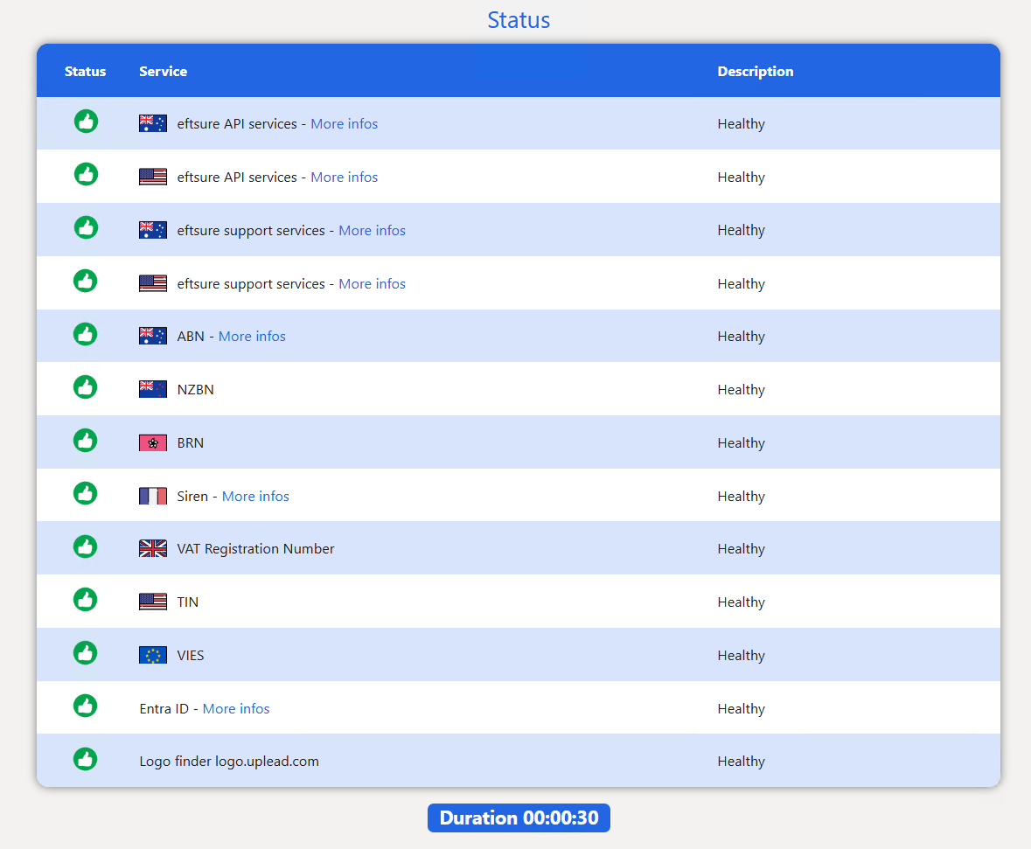Click the Description column header
This screenshot has width=1031, height=849.
[755, 71]
